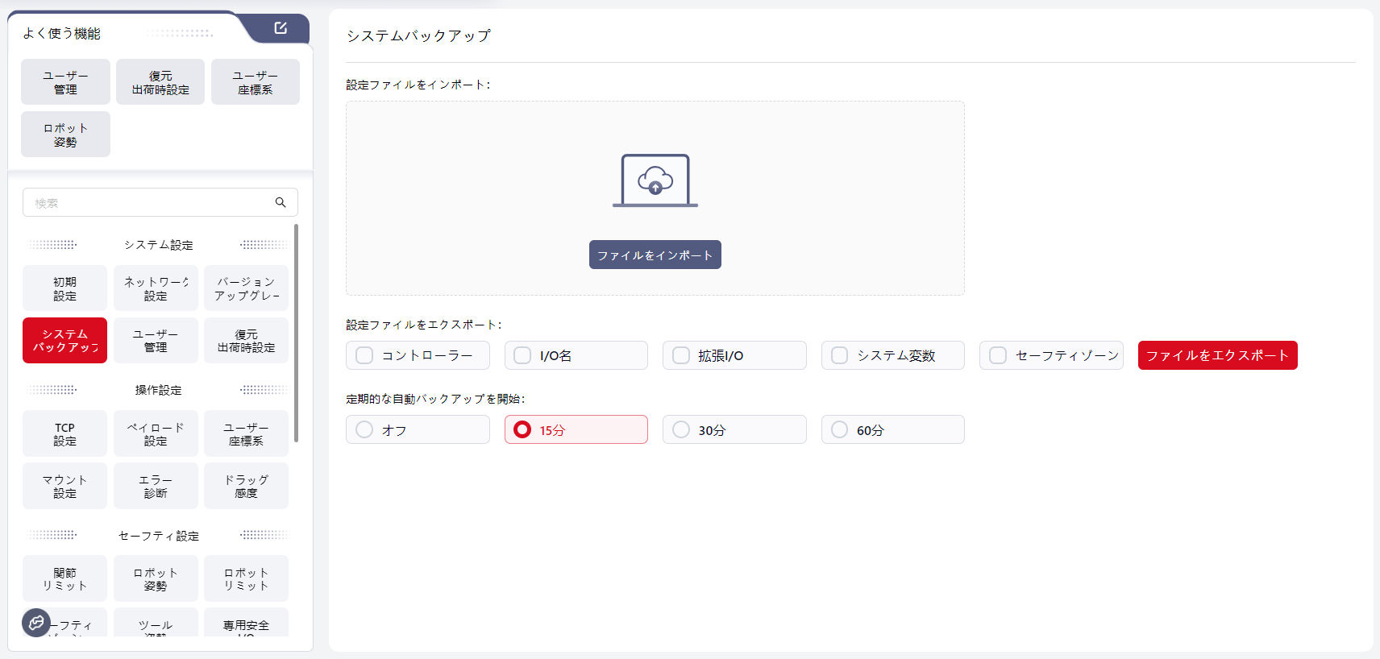Open ネットワーク設定 in system settings
The height and width of the screenshot is (659, 1380).
[x=156, y=288]
